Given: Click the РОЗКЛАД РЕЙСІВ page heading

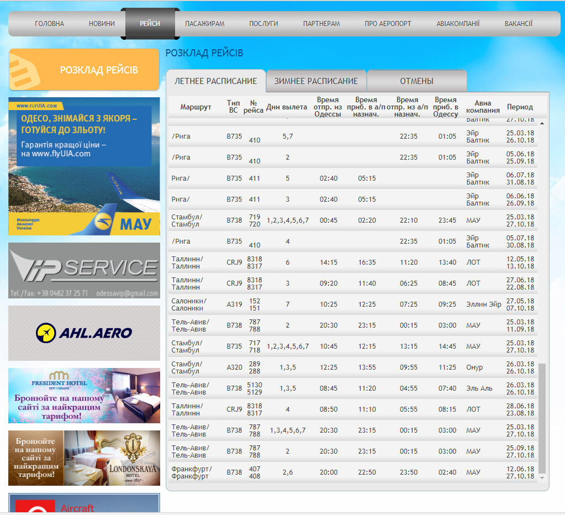Looking at the screenshot, I should click(204, 53).
